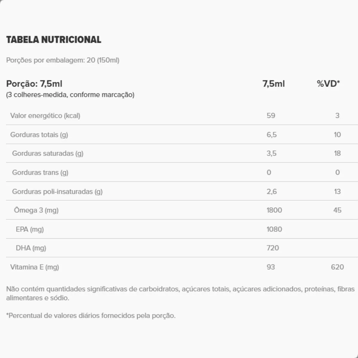The image size is (358, 358).
Task: Click the 7,5ml column header
Action: point(274,84)
